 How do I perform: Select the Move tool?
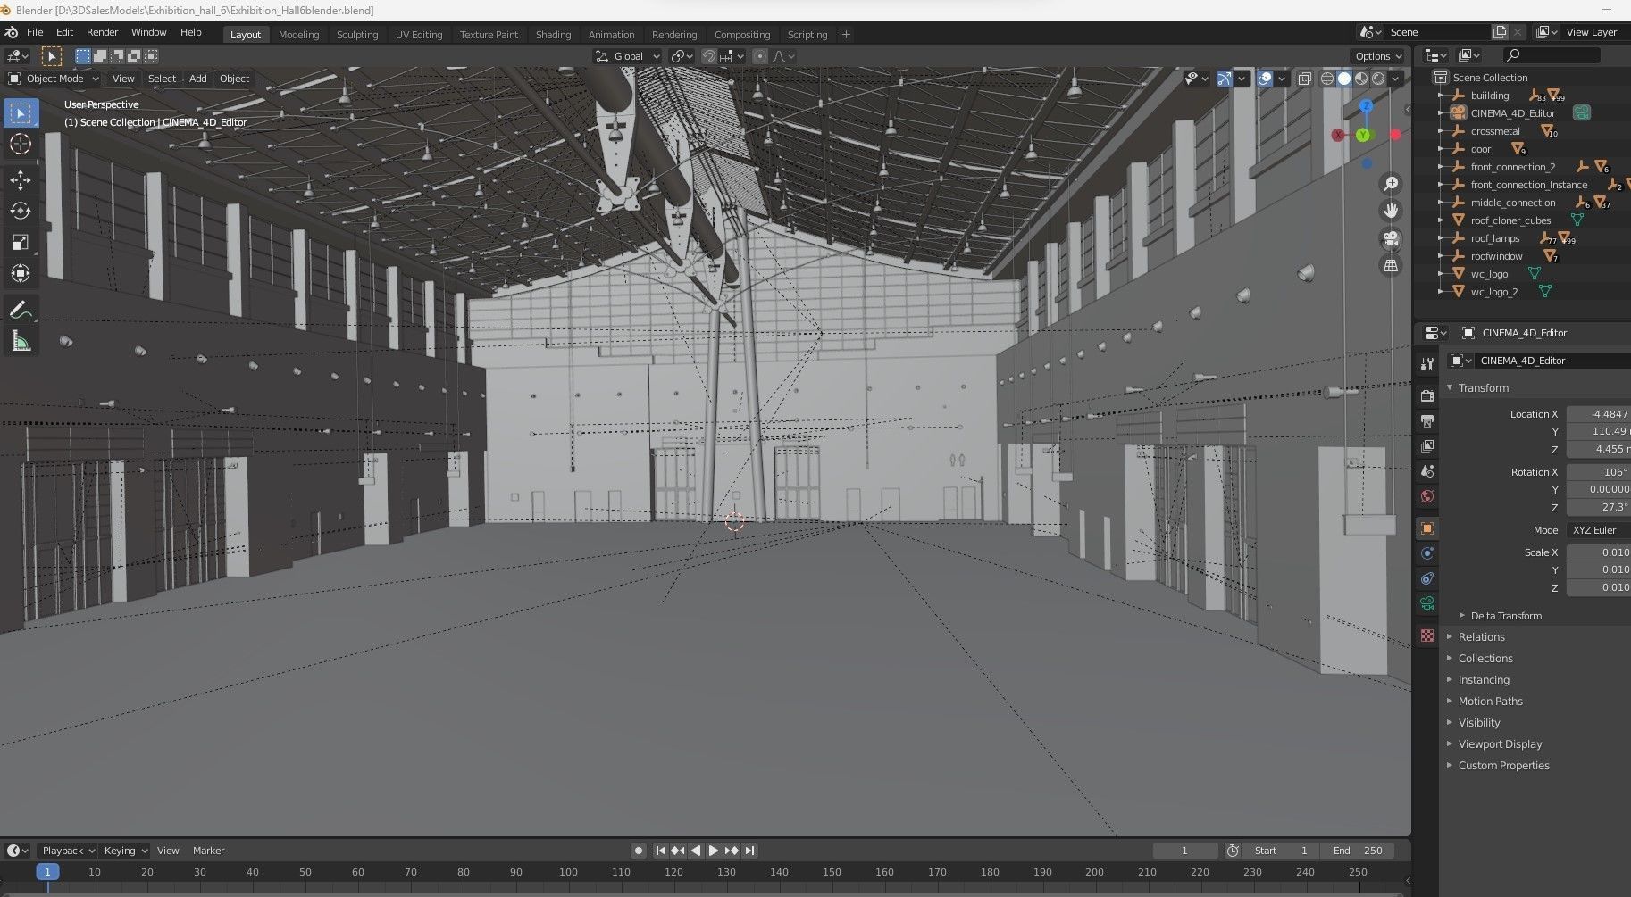click(21, 180)
